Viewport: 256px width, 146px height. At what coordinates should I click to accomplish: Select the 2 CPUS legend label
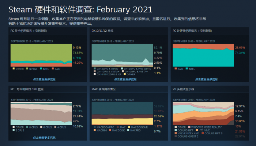pyautogui.click(x=20, y=130)
